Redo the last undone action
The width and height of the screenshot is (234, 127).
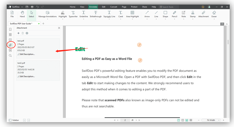tap(42, 7)
